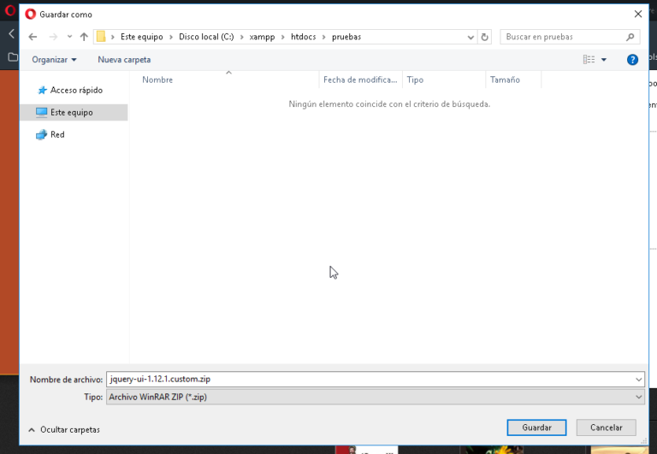657x454 pixels.
Task: Click the Red network icon
Action: click(42, 134)
